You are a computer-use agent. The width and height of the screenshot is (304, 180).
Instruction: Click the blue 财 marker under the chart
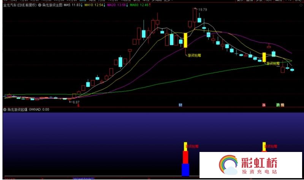(180, 104)
